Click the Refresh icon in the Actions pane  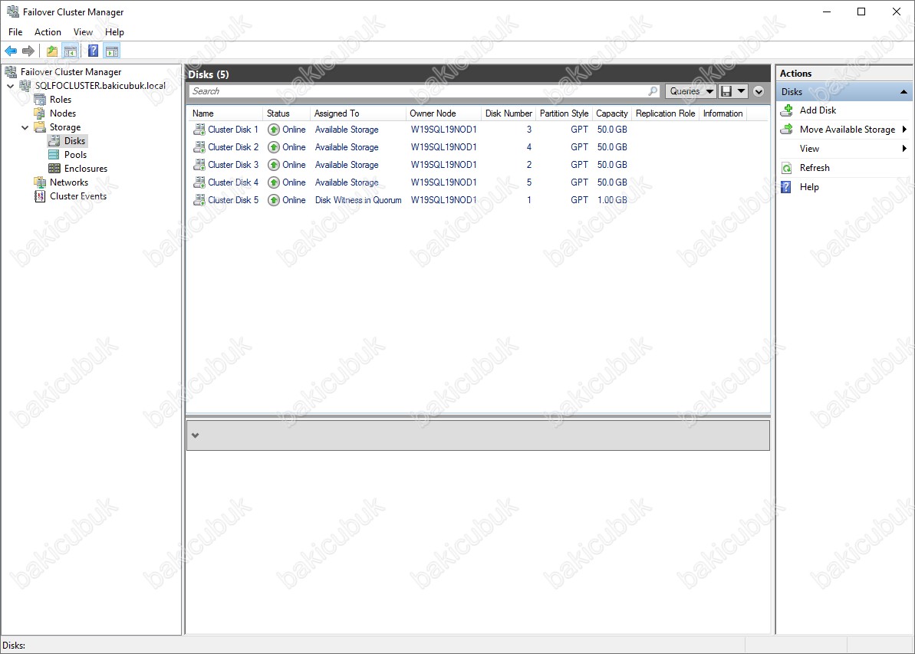(x=787, y=168)
